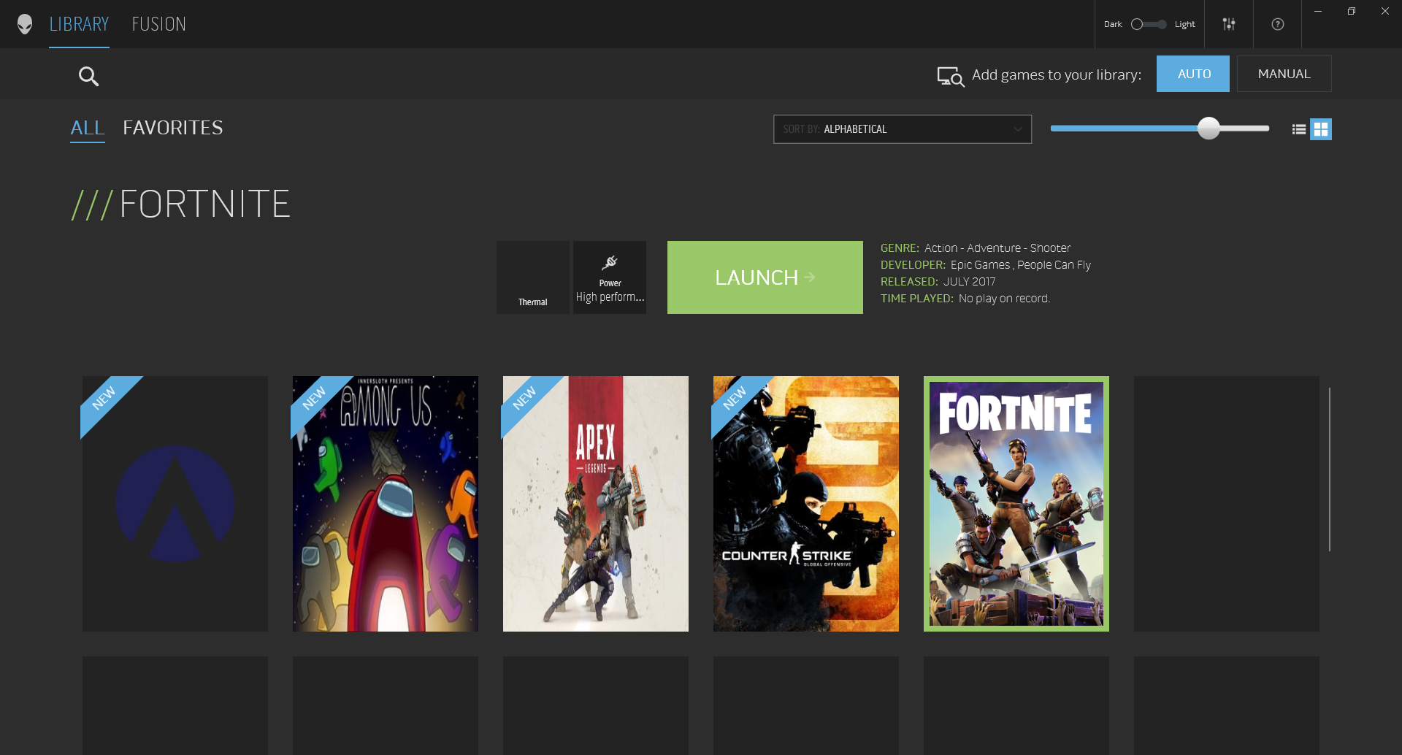Adjust the thumbnail size slider handle

[x=1209, y=128]
